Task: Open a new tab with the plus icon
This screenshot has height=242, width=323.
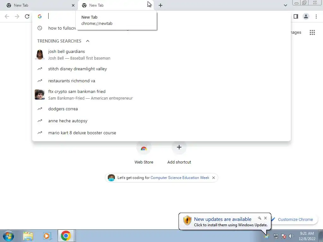Action: pos(161,5)
